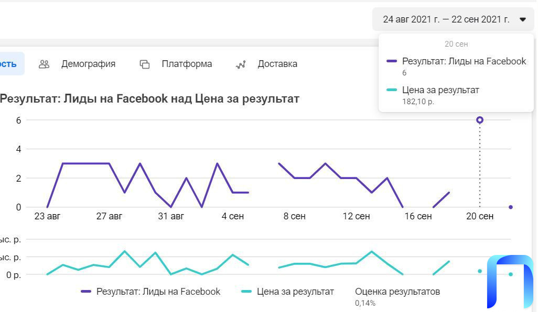The image size is (538, 312).
Task: Click the teal legend swatch in legend
Action: [x=246, y=292]
